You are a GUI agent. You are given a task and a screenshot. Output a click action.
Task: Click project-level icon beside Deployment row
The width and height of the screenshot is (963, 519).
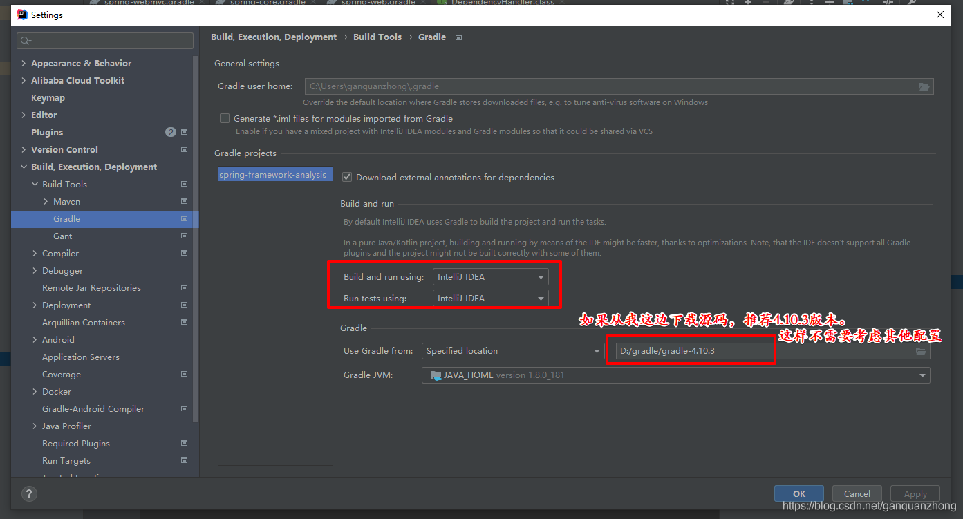(x=184, y=305)
